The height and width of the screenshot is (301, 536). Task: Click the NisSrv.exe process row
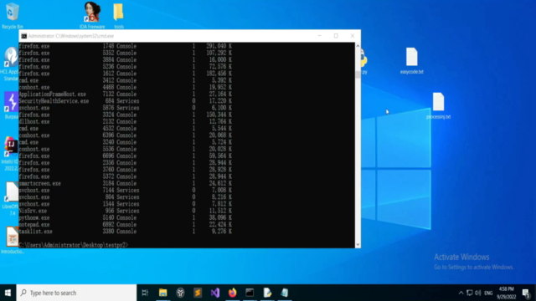click(125, 211)
